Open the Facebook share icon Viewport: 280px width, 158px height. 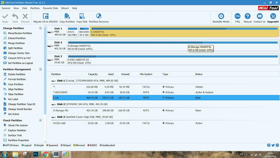click(x=269, y=145)
